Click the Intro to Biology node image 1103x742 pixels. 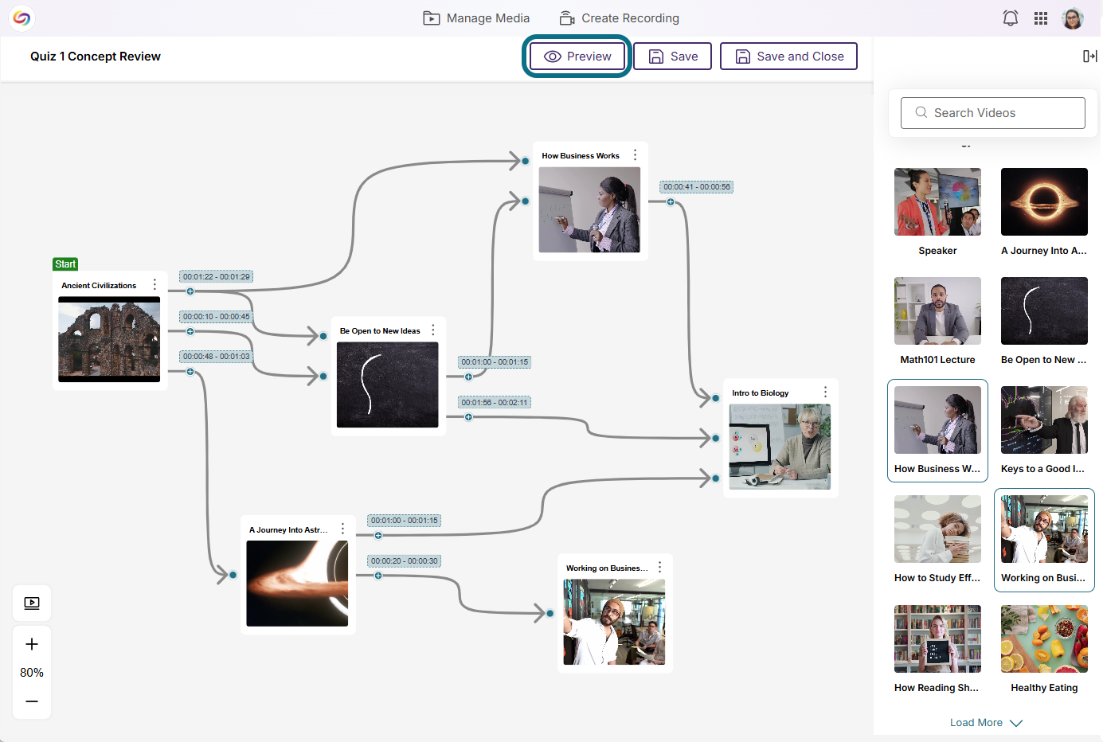(780, 447)
